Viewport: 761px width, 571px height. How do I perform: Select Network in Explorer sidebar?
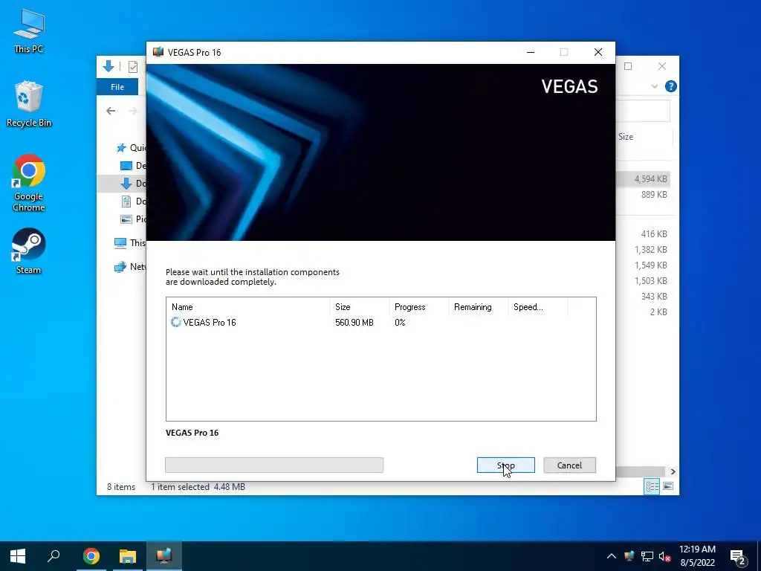129,267
